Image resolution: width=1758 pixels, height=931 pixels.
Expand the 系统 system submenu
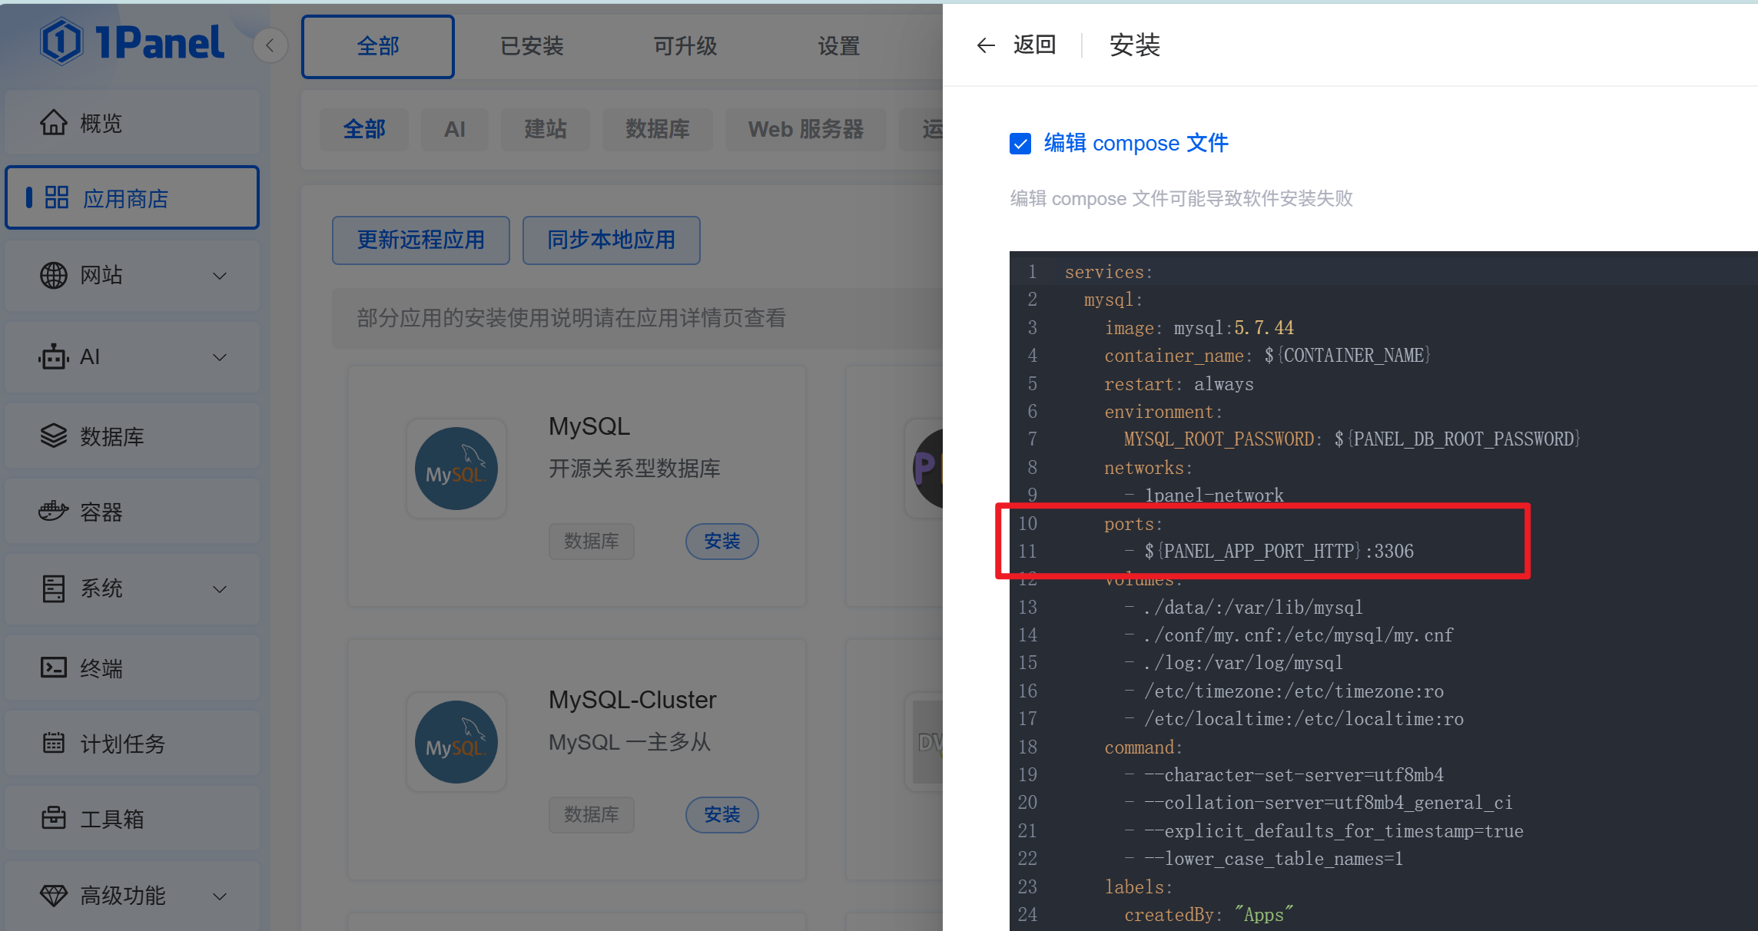(x=220, y=589)
